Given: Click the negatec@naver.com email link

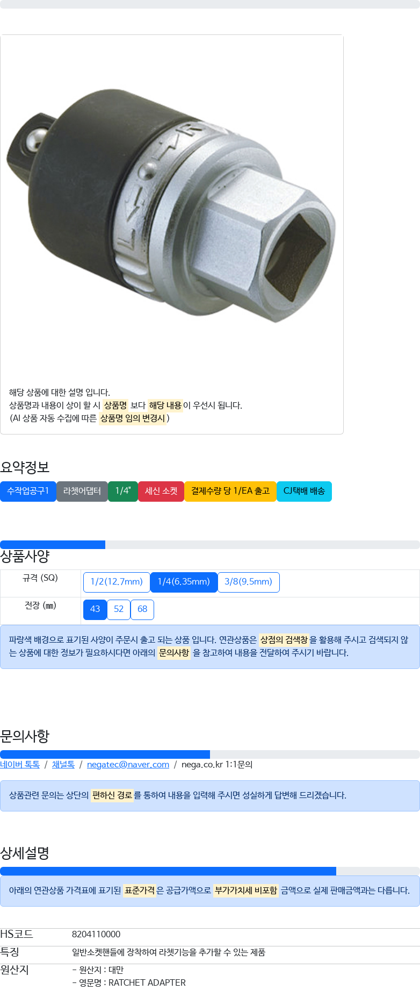Looking at the screenshot, I should (x=128, y=765).
